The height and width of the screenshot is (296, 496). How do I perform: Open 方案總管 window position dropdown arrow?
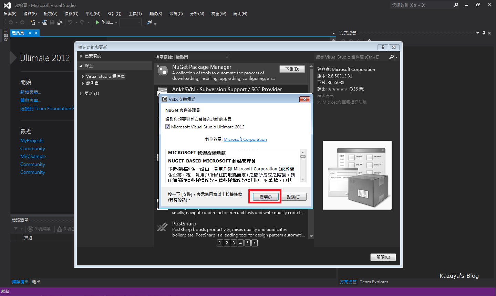click(x=478, y=33)
